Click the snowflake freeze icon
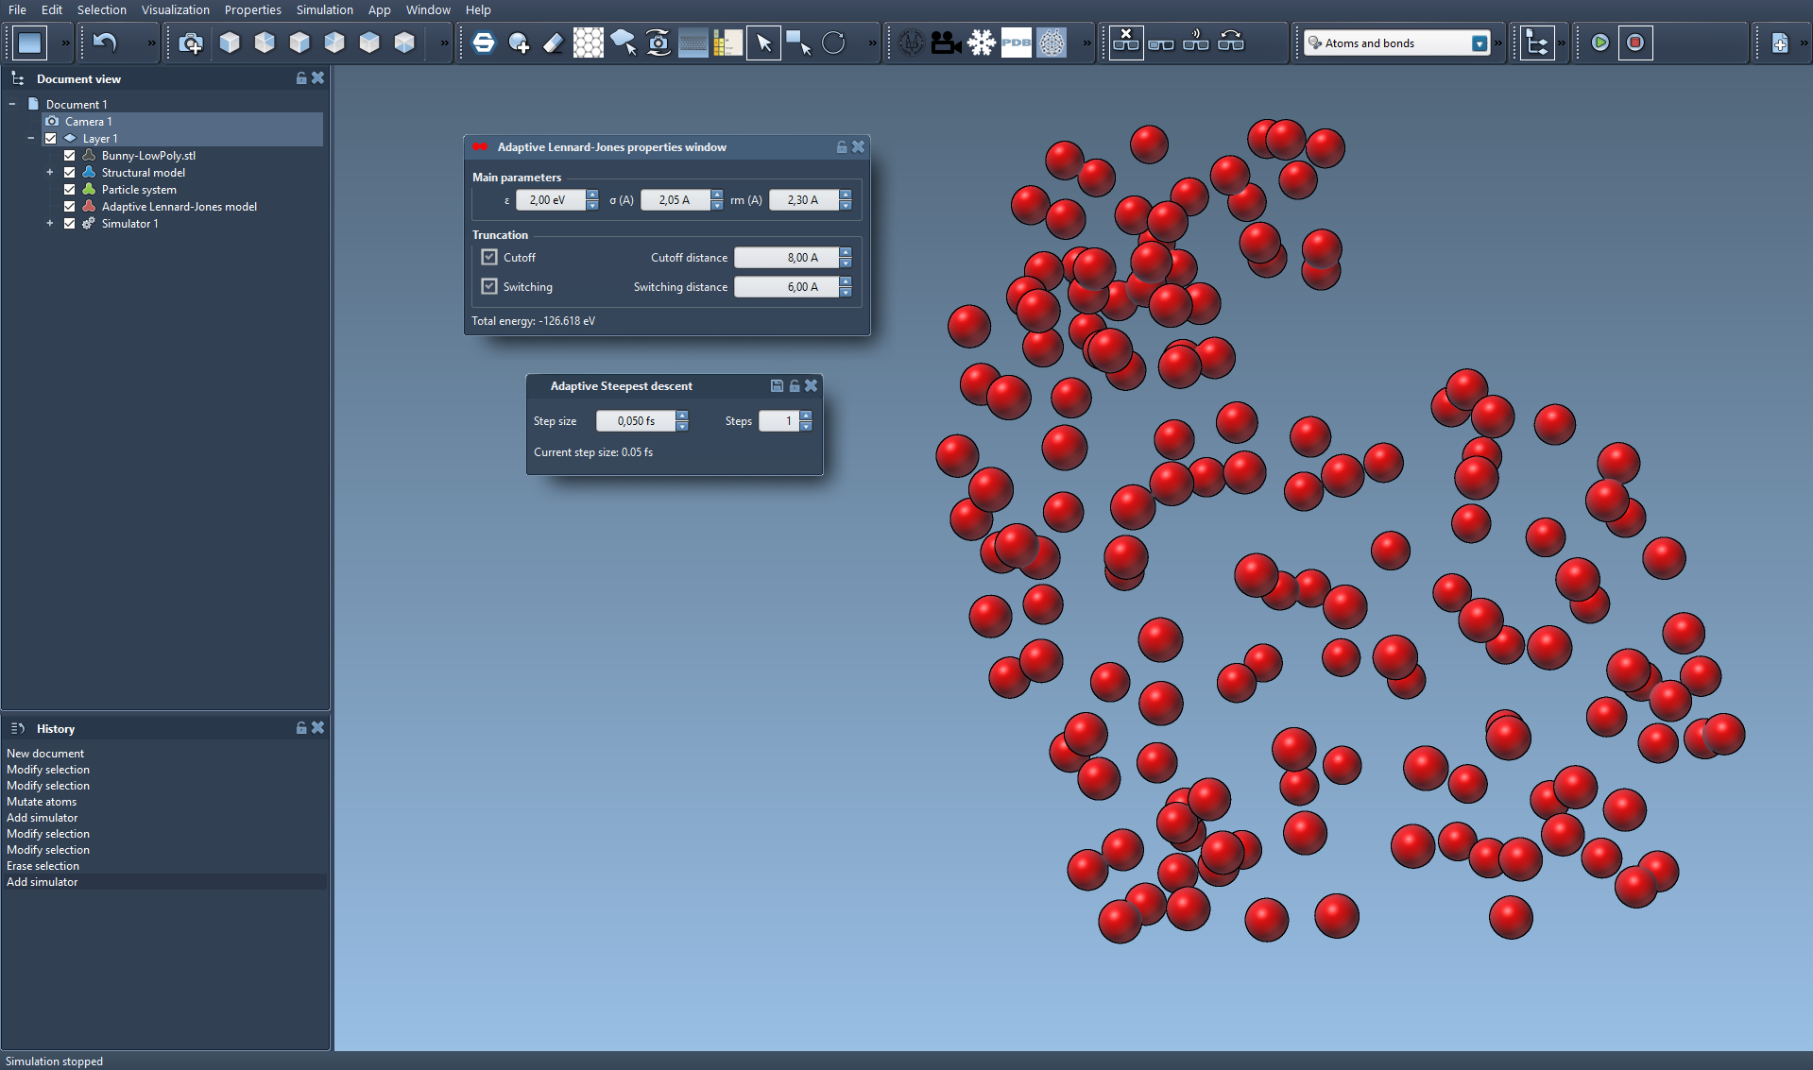The width and height of the screenshot is (1813, 1070). pos(982,42)
